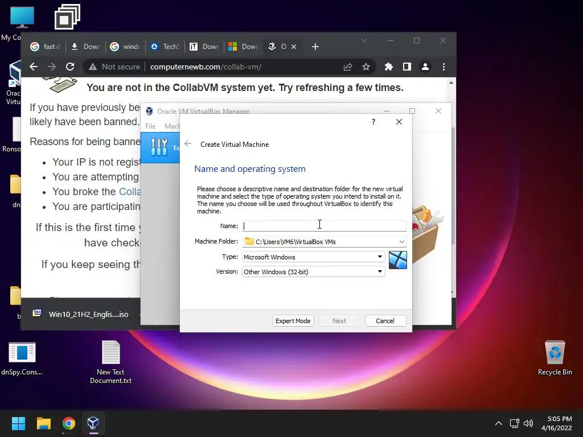Click the stacked windows desktop icon

[67, 17]
